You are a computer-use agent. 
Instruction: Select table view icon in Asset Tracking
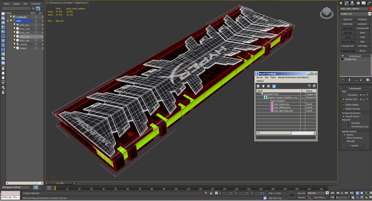(x=274, y=86)
